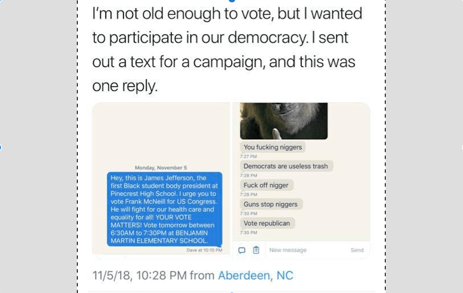Click the tweet text starting "I'm not old enough"
This screenshot has height=293, width=463.
point(227,50)
